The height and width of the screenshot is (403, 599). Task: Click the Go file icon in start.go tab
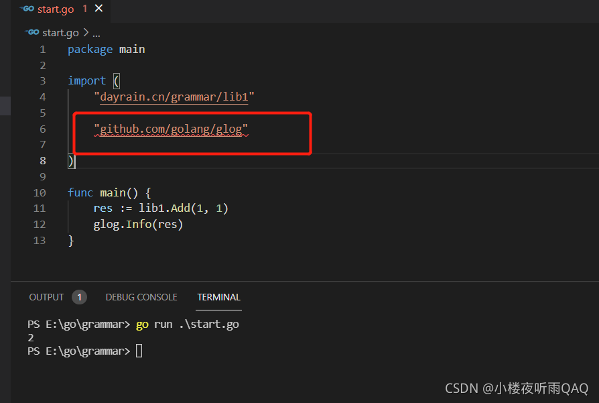pyautogui.click(x=27, y=9)
